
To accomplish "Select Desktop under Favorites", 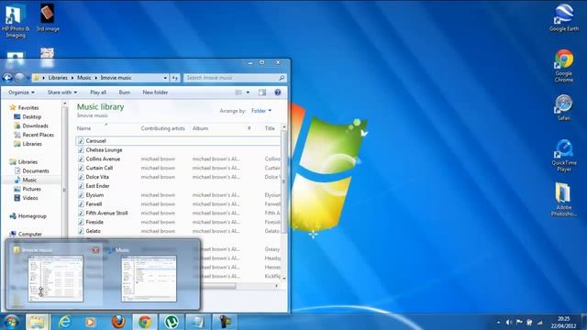I will point(32,116).
